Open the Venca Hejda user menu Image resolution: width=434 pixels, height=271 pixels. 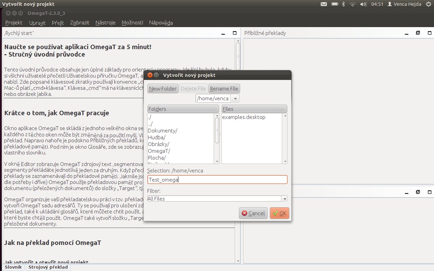pyautogui.click(x=404, y=4)
